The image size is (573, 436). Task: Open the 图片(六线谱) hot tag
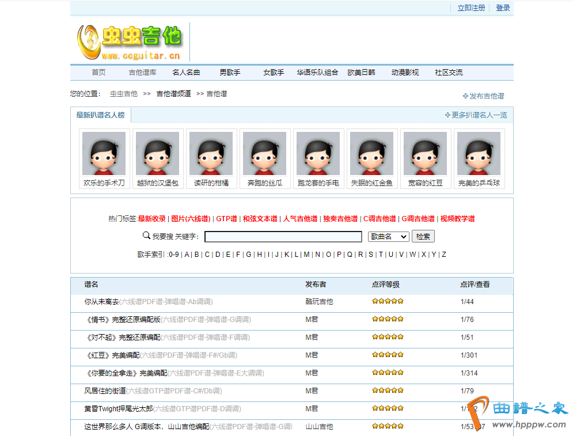point(191,219)
